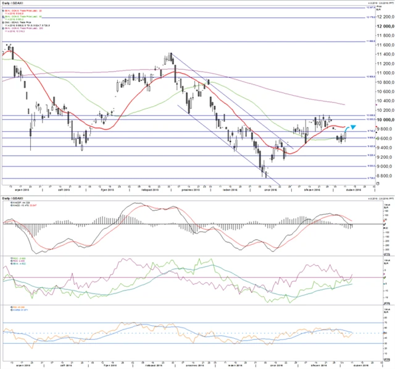Click the blue arrow annotation on price chart
This screenshot has width=395, height=369.
(352, 127)
